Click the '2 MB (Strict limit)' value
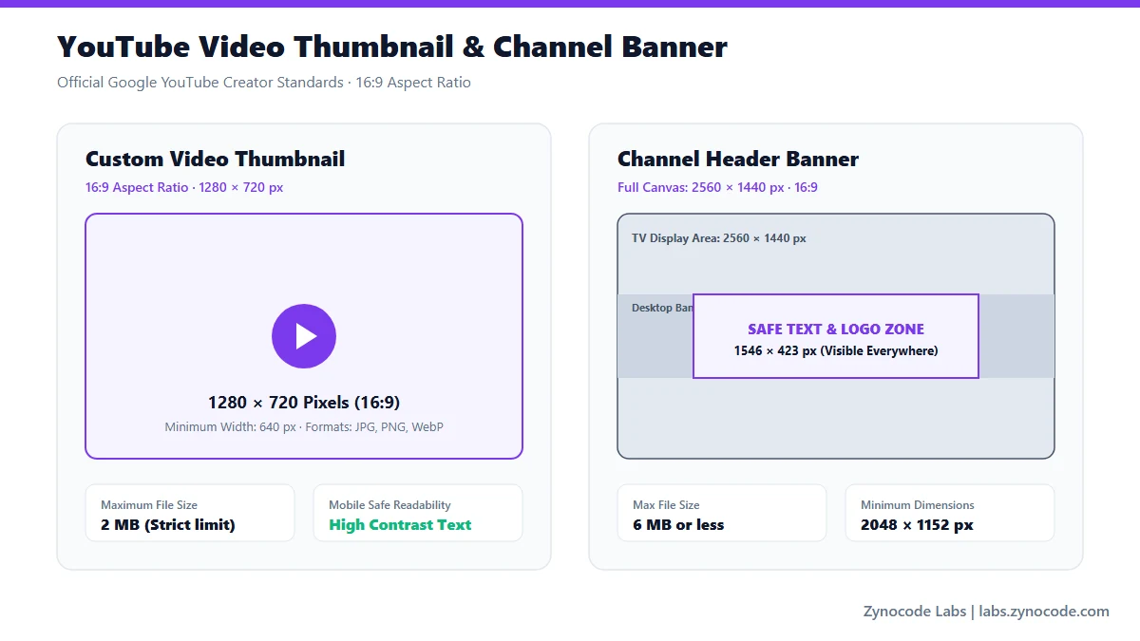This screenshot has width=1140, height=641. (x=168, y=525)
